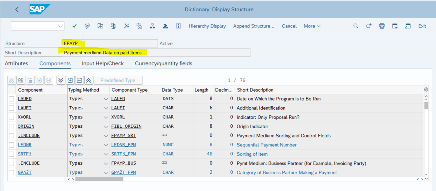This screenshot has height=191, width=436.
Task: Click the Insert Row plus icon
Action: click(39, 80)
